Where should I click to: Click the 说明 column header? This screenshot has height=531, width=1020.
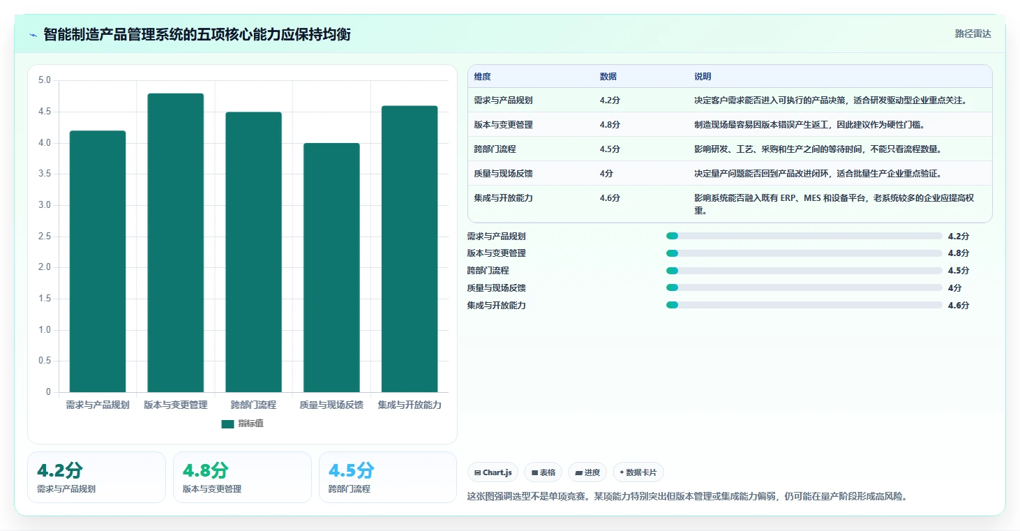[703, 77]
